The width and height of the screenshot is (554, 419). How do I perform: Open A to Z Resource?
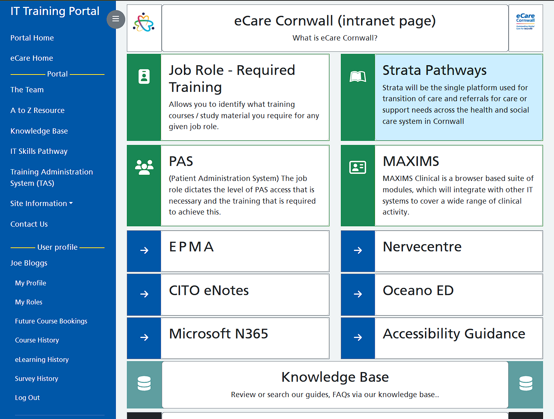(37, 111)
